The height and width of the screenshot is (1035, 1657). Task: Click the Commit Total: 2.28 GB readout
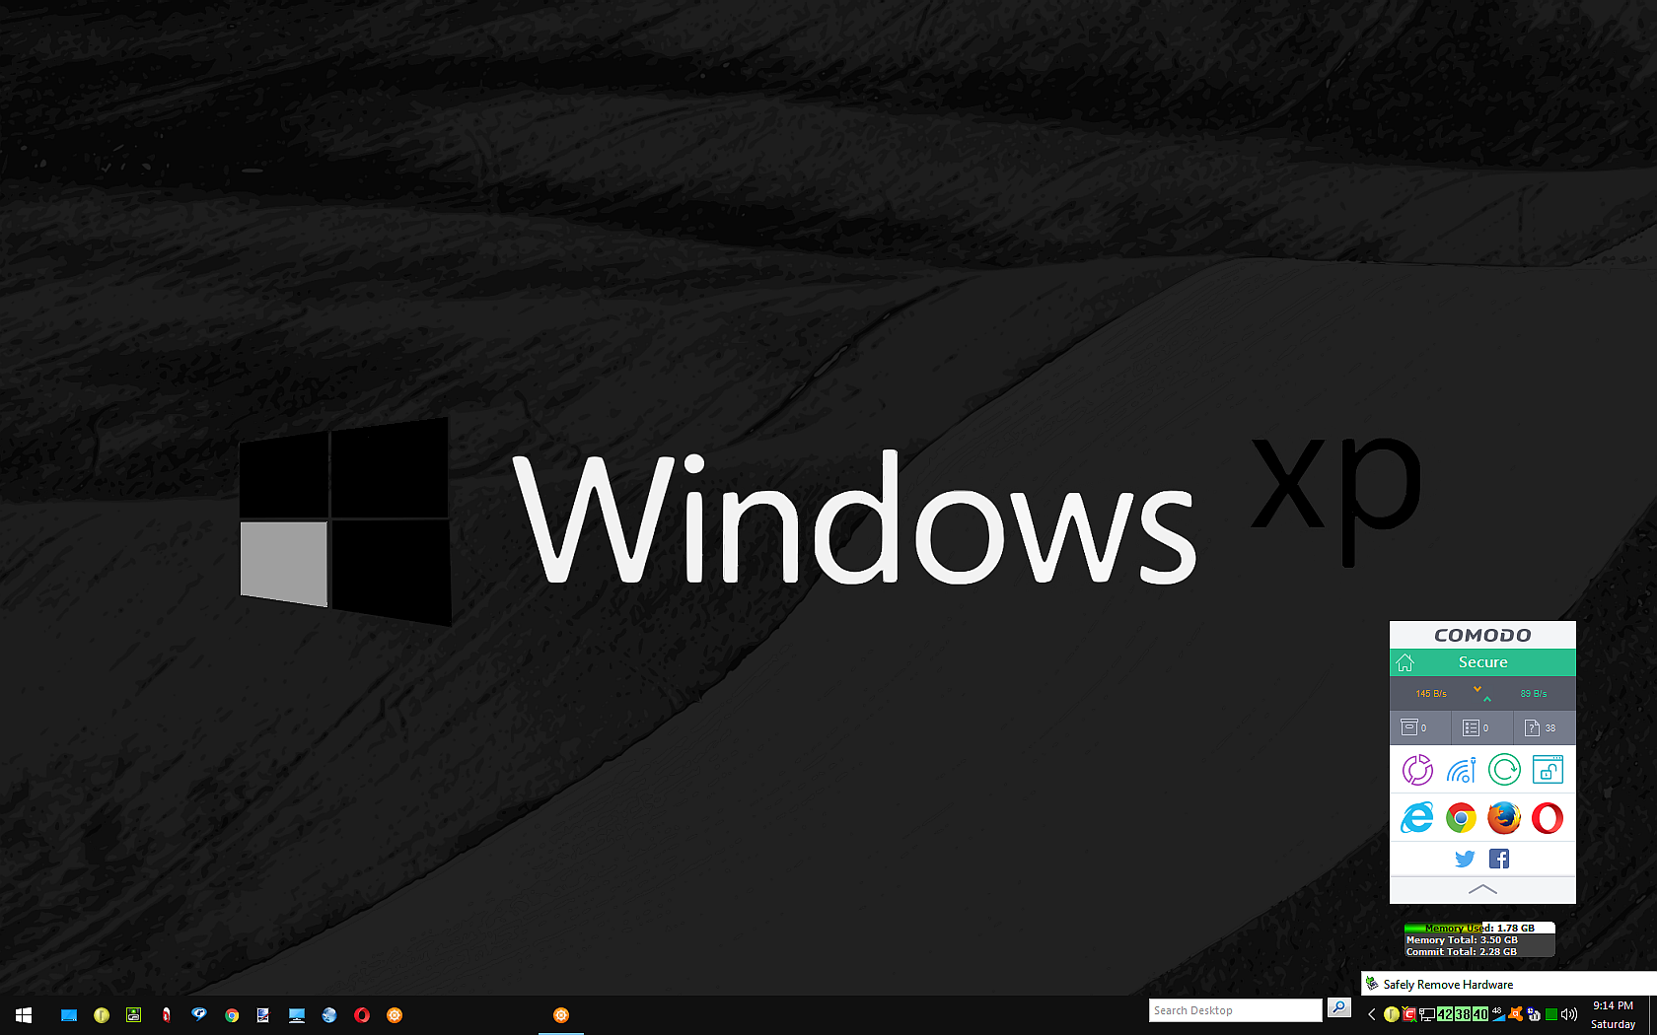(1462, 952)
